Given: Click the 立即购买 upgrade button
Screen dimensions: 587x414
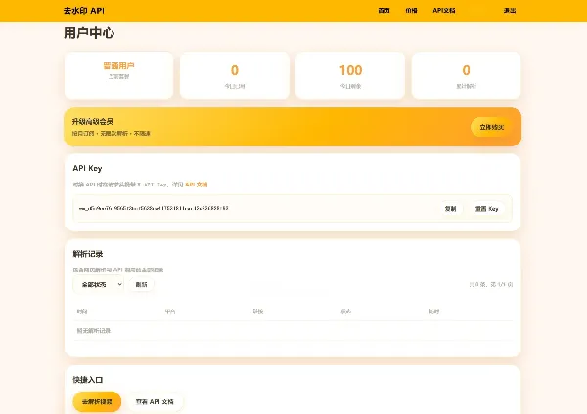Looking at the screenshot, I should 491,127.
